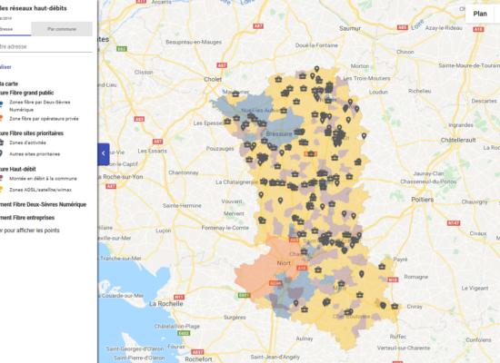Expand the Fibre Deux-Sèvres Numérique section
The height and width of the screenshot is (363, 500).
click(43, 204)
